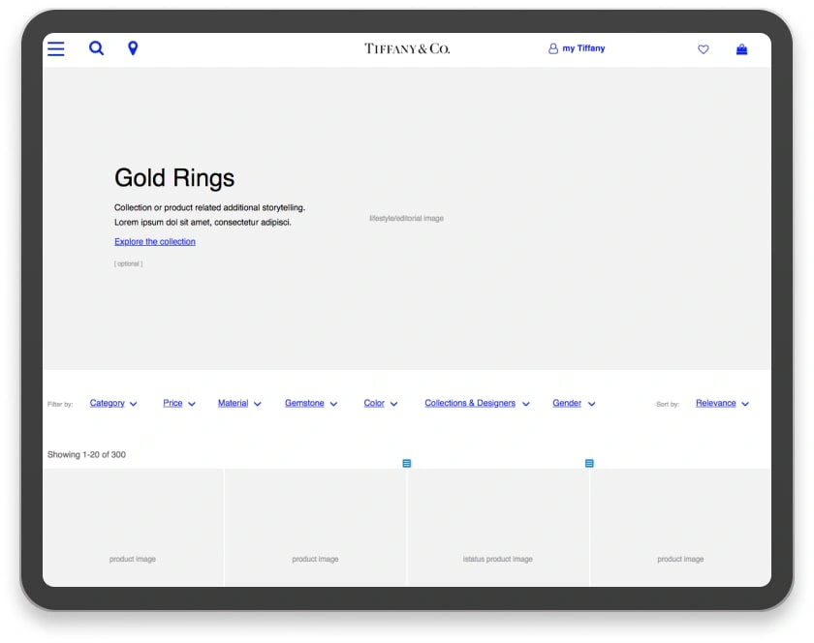Image resolution: width=814 pixels, height=643 pixels.
Task: Open the Relevance sort dropdown
Action: tap(722, 403)
